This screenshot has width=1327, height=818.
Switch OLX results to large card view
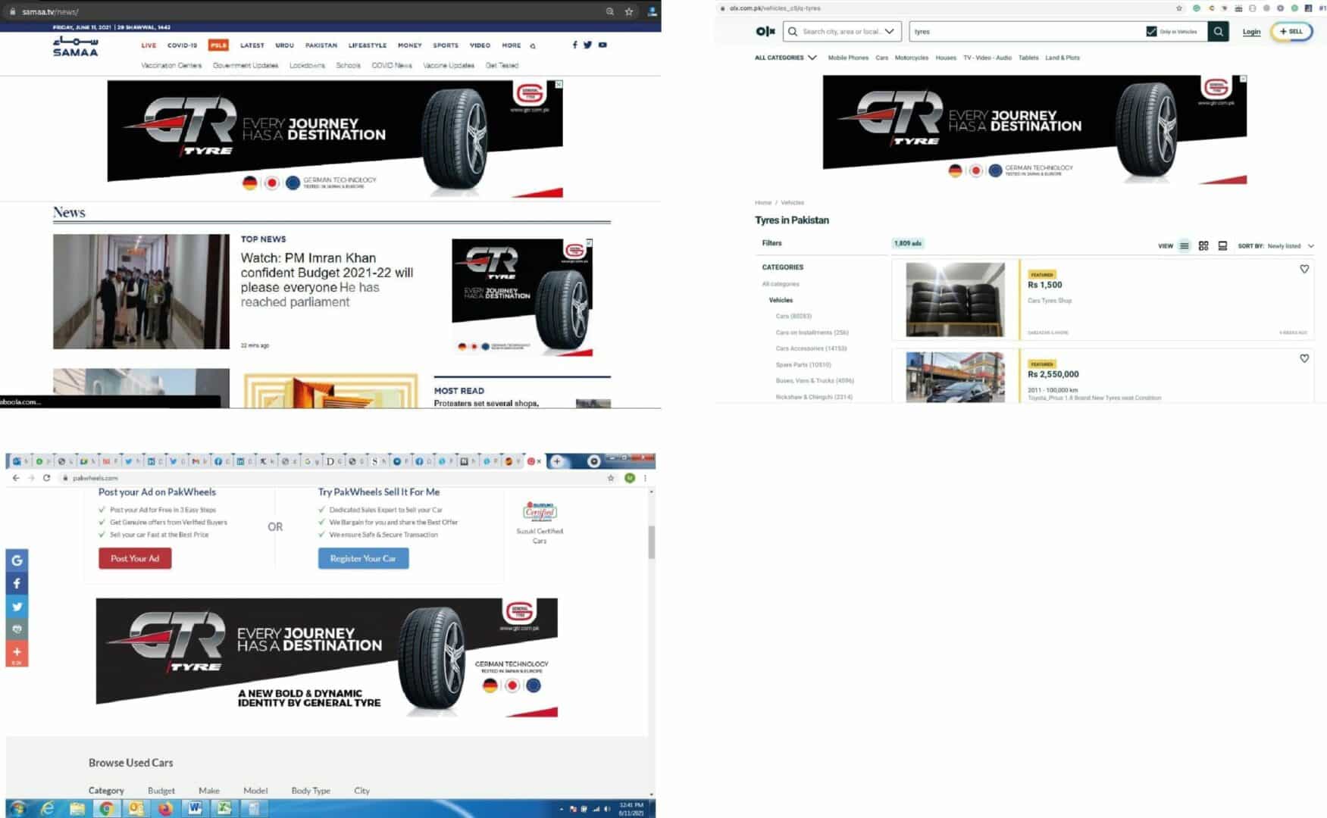point(1222,246)
